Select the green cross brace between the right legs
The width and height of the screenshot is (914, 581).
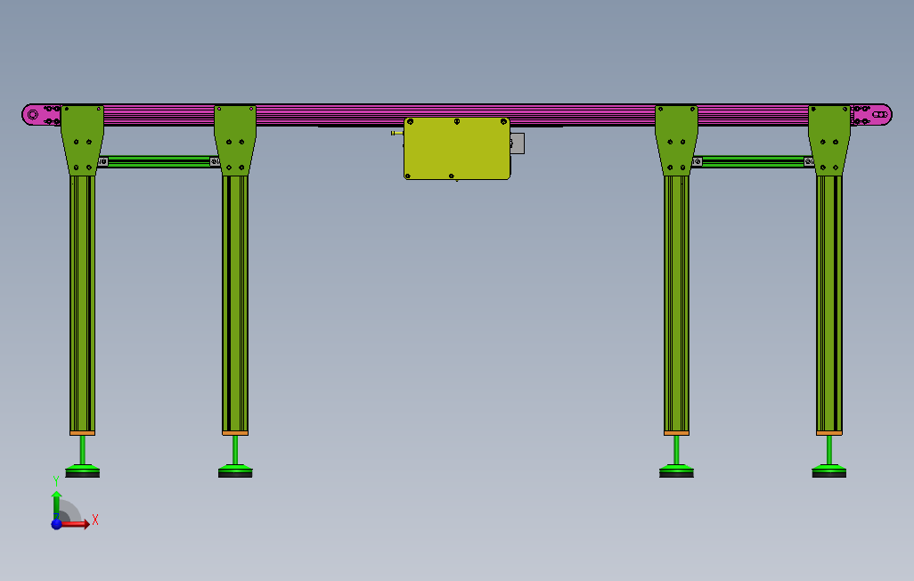753,161
